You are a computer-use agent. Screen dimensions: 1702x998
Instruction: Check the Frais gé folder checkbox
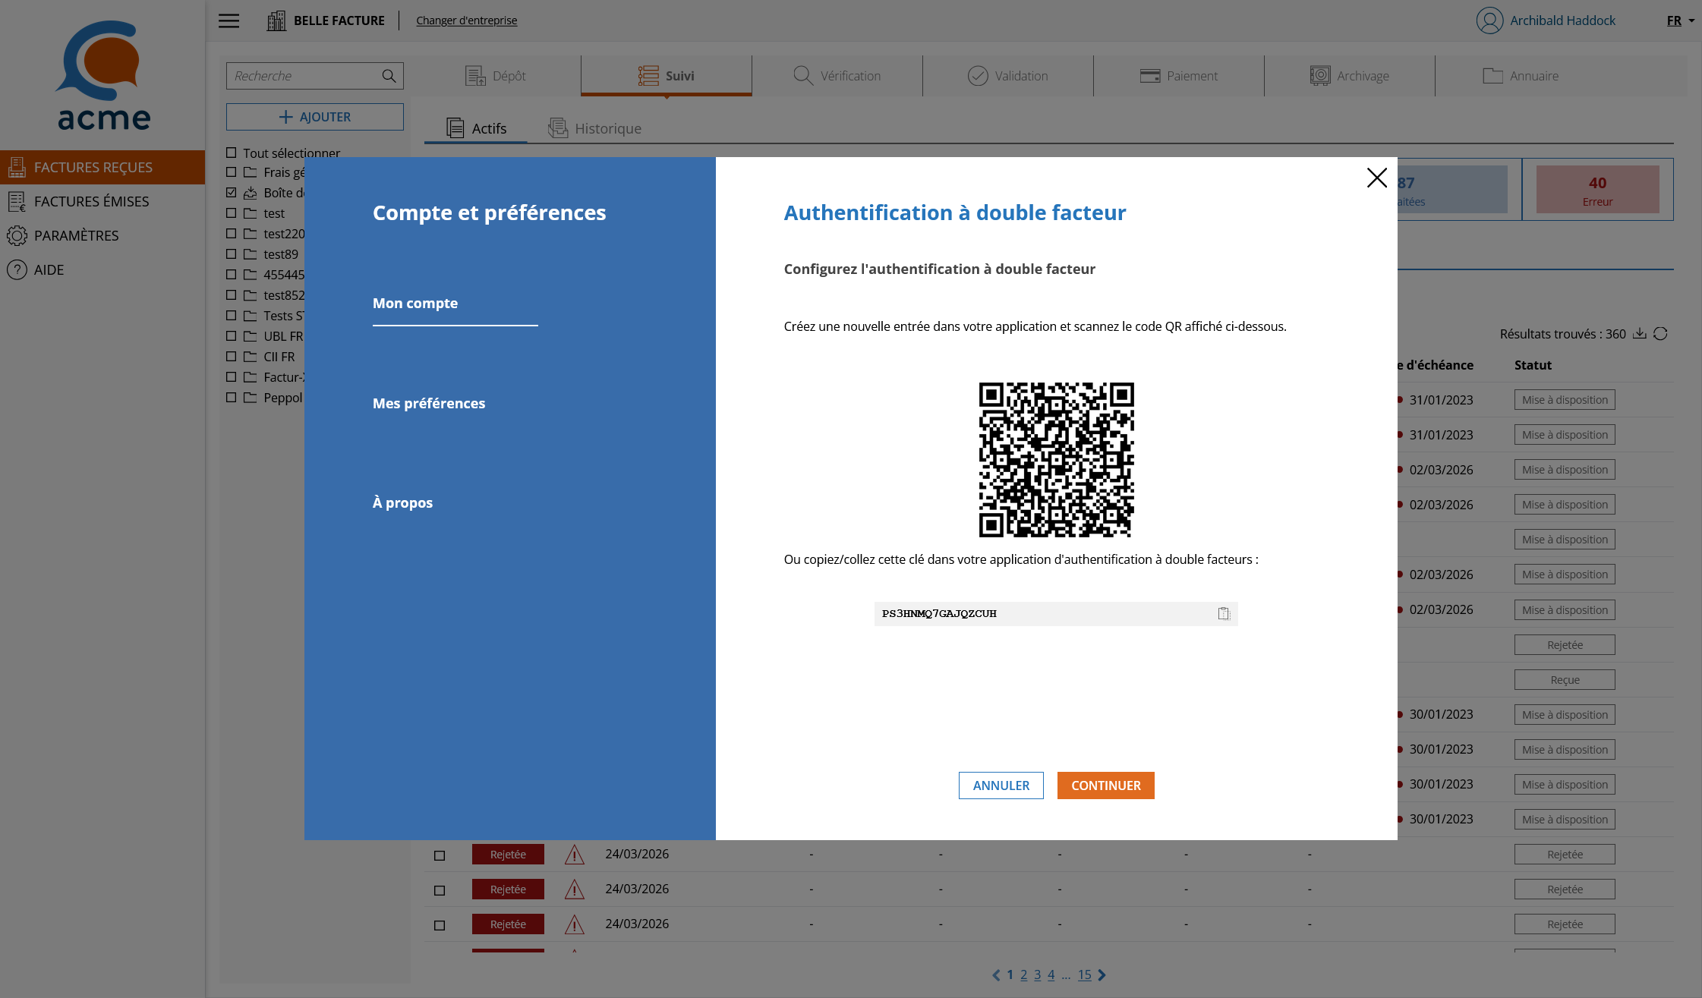[x=231, y=172]
